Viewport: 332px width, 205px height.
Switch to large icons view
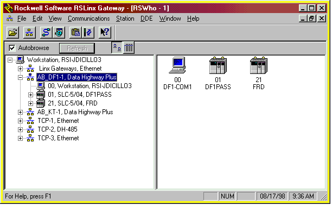(x=117, y=48)
